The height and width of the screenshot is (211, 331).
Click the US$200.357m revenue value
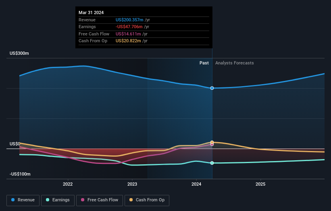tap(129, 20)
